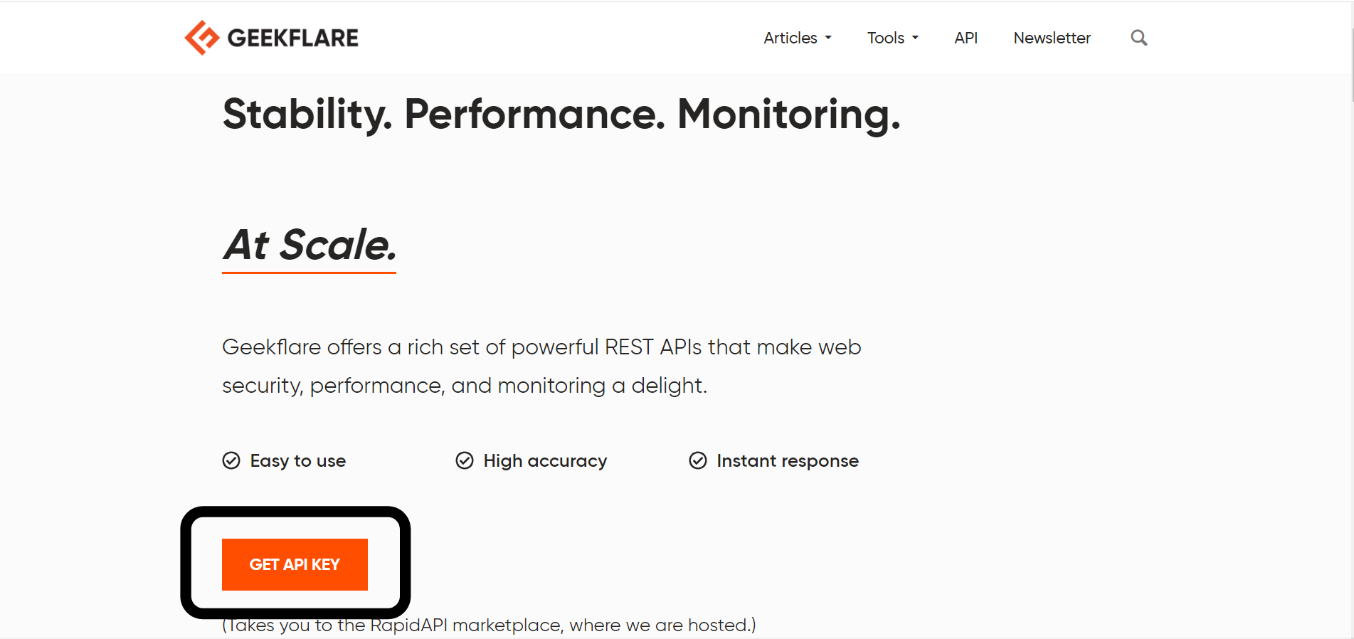Click the 'Stability. Performance. Monitoring.' headline
Screen dimensions: 1354x639
[561, 114]
